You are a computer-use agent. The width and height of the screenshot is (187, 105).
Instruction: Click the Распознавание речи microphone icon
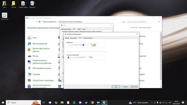point(29,68)
